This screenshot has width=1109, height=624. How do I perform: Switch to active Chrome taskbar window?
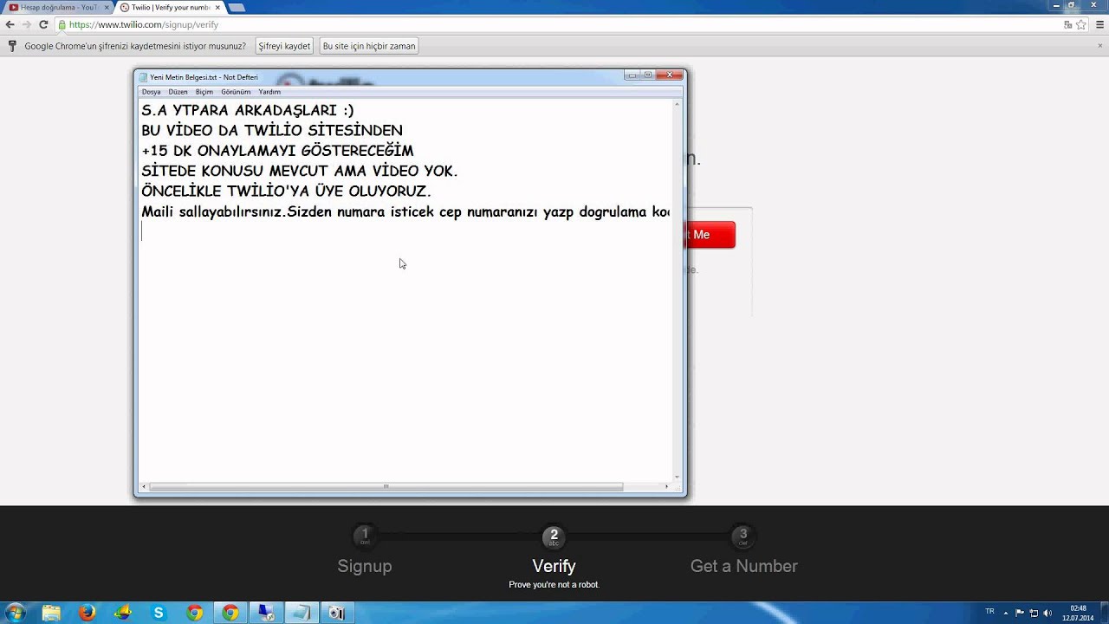[230, 613]
